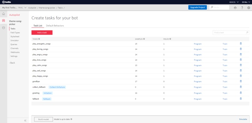The image size is (252, 123).
Task: Click help icon beside Model is up to date
Action: tap(71, 119)
